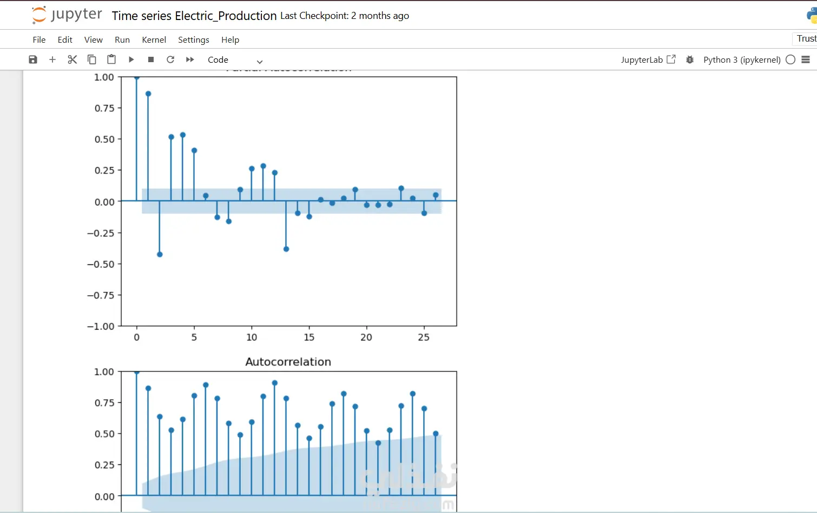Save the notebook with the floppy icon

(33, 59)
